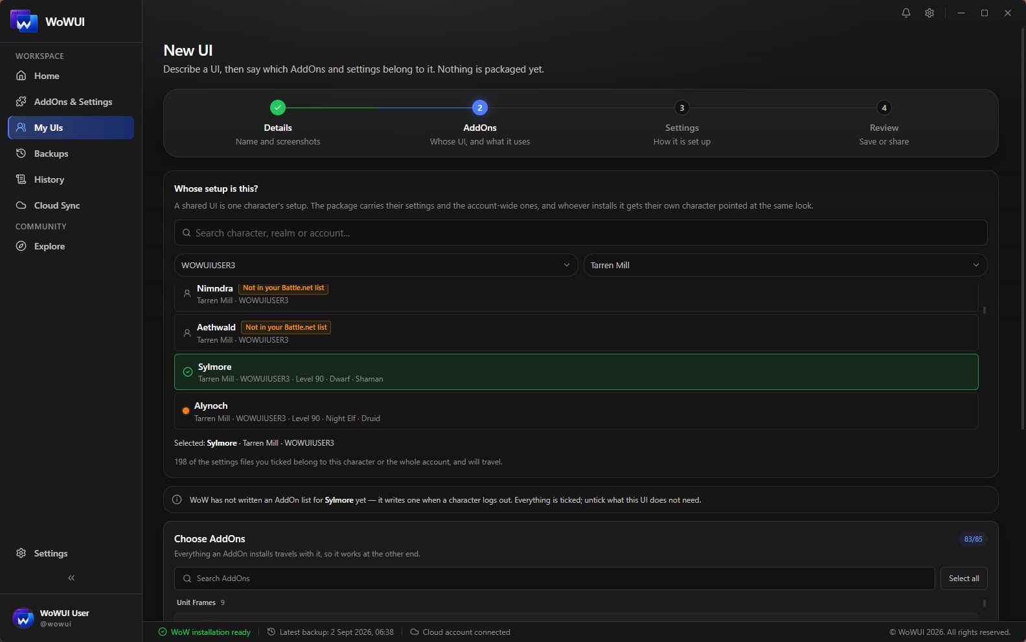Screen dimensions: 1026x642
Task: Click 'WoW installation ready' status text
Action: point(211,632)
